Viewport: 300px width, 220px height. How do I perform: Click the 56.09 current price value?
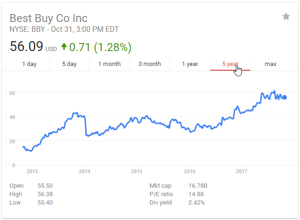point(26,46)
